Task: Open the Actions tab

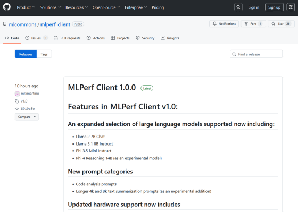Action: (96, 38)
